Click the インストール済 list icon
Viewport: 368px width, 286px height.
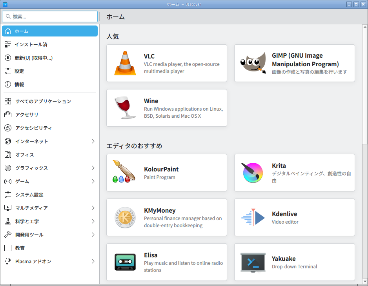(8, 44)
